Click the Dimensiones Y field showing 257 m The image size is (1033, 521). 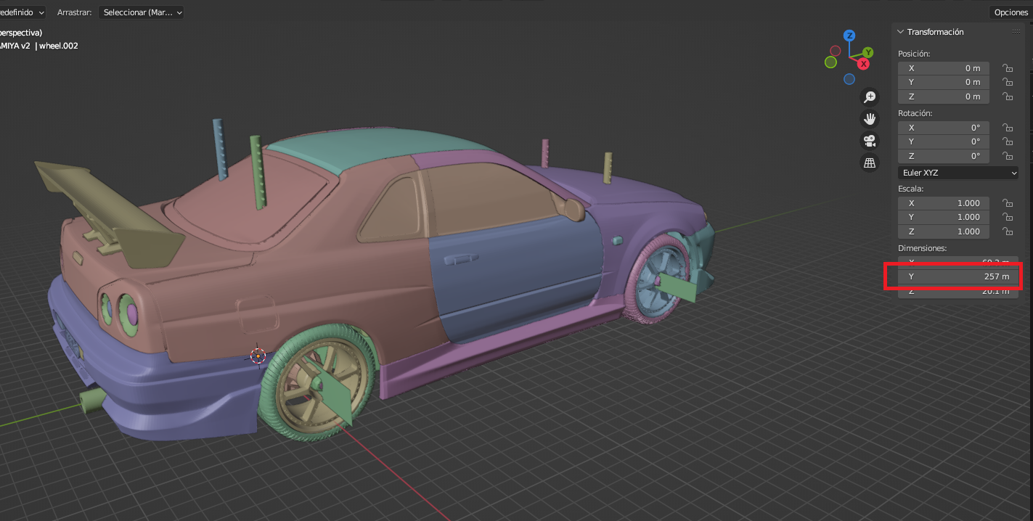958,276
